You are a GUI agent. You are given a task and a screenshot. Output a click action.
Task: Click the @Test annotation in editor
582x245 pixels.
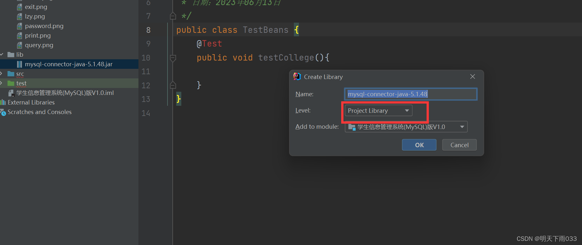point(209,44)
